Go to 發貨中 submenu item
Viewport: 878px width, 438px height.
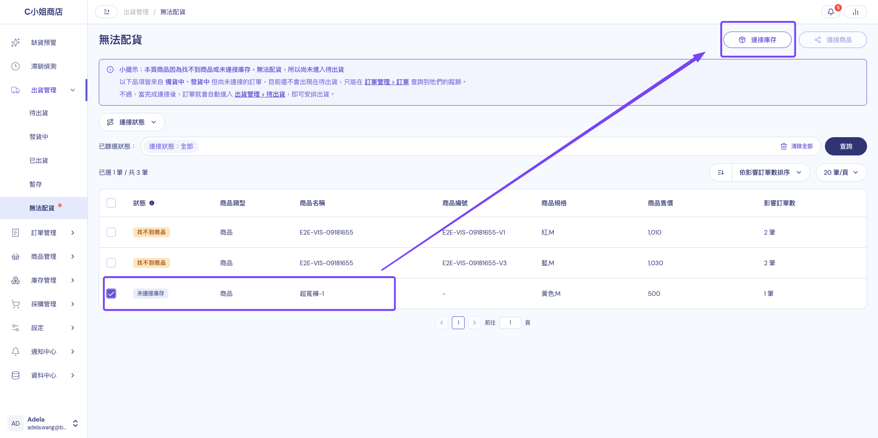(39, 137)
